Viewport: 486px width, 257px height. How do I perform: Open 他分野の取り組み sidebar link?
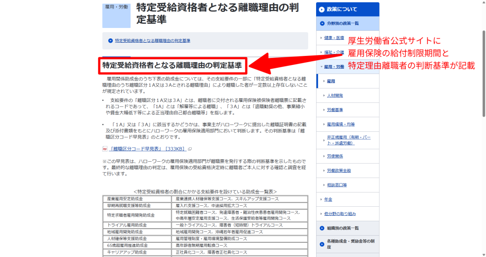coord(340,214)
